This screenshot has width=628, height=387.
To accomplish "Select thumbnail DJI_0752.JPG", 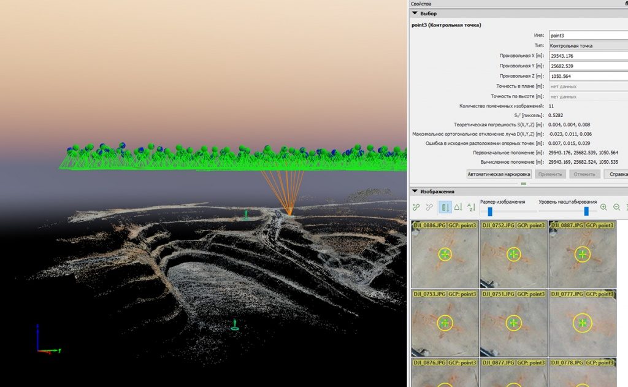I will [514, 254].
